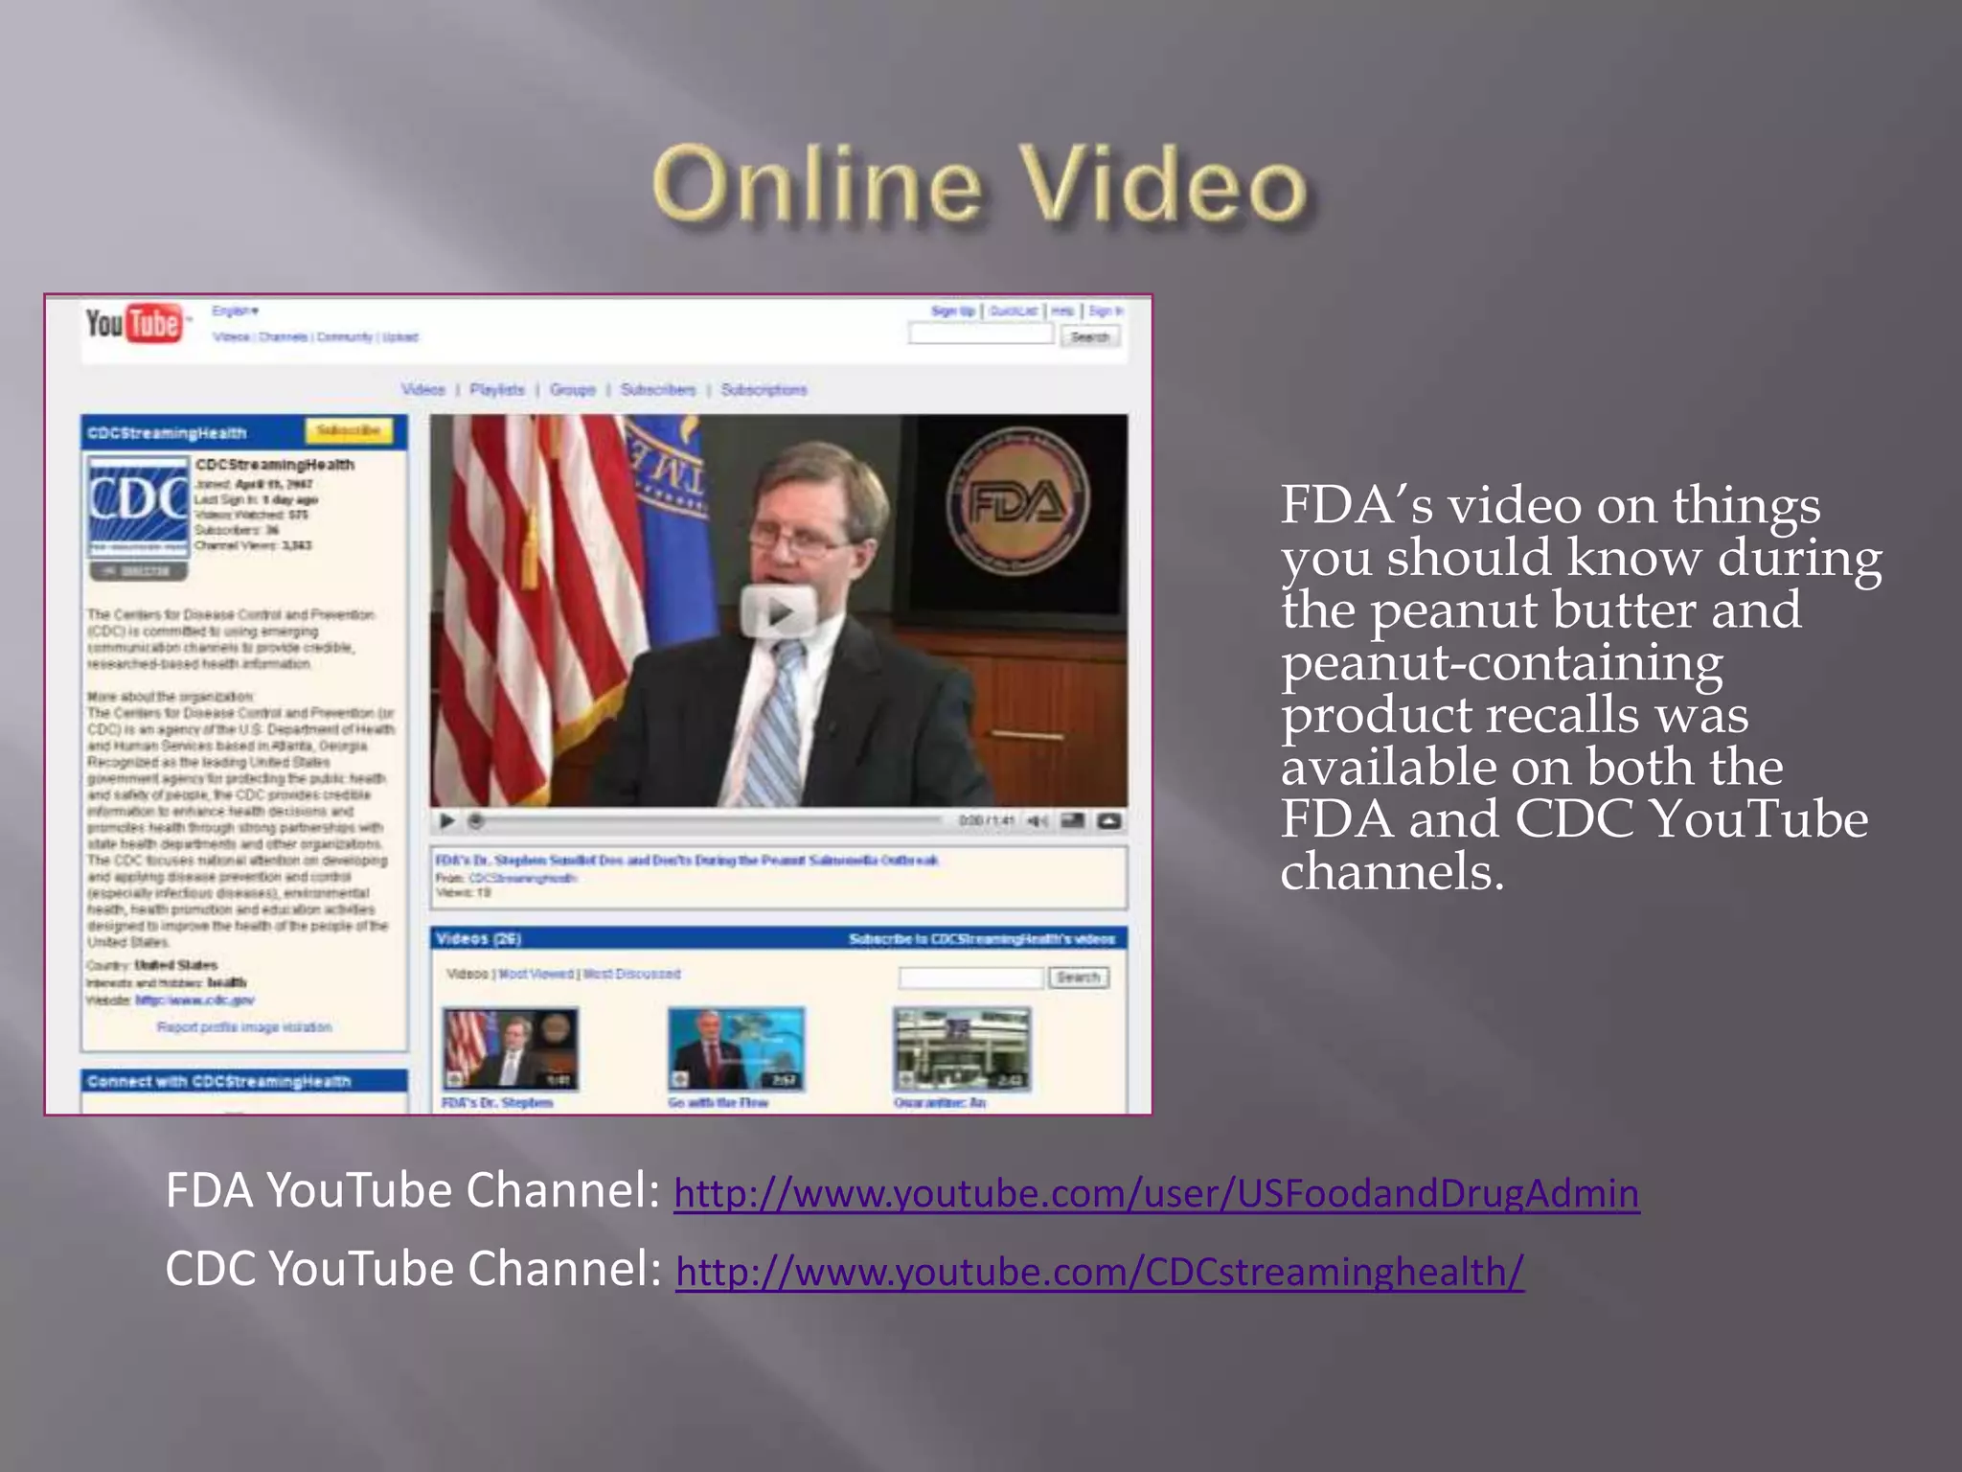1962x1472 pixels.
Task: Select the Most Discussed filter
Action: (632, 974)
